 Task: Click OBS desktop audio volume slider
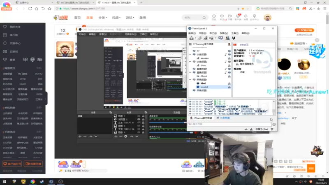168,123
